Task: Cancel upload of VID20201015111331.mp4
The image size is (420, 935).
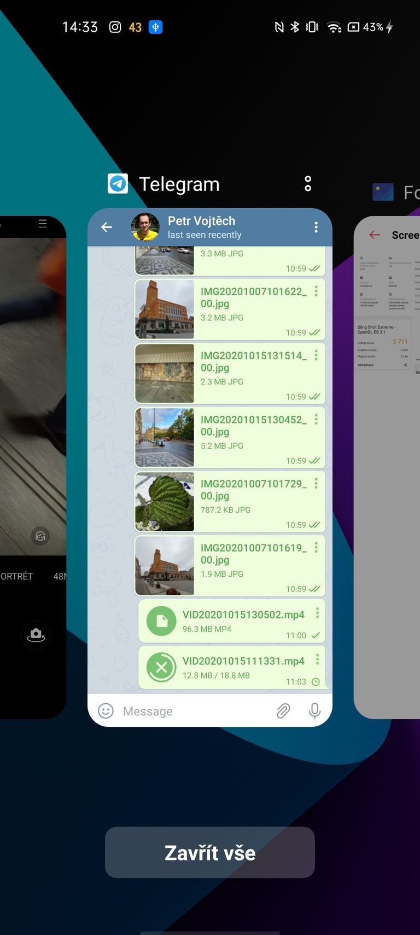Action: [x=161, y=667]
